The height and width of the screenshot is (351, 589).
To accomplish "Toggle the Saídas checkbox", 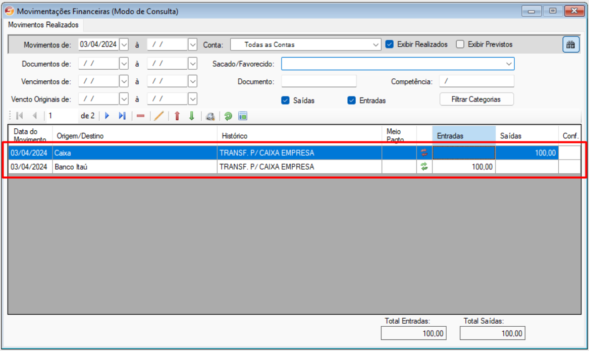I will coord(286,101).
